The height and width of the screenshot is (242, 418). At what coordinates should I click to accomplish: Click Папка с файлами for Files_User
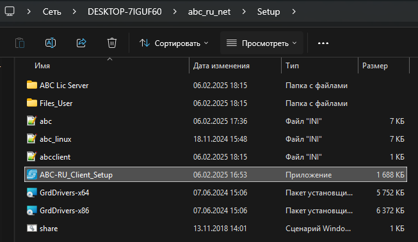(x=316, y=103)
